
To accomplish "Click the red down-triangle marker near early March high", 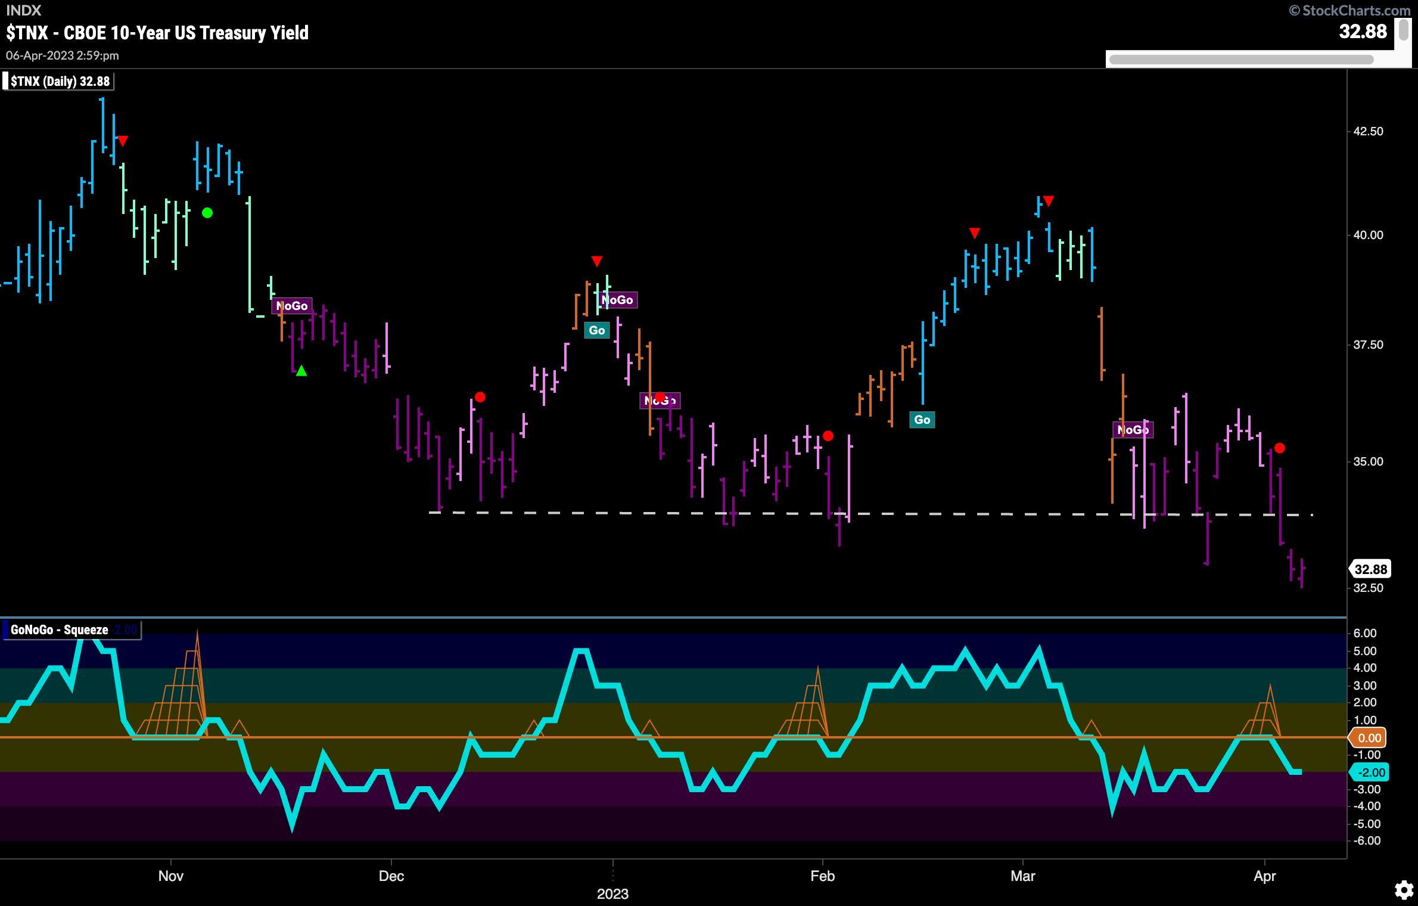I will 1049,201.
